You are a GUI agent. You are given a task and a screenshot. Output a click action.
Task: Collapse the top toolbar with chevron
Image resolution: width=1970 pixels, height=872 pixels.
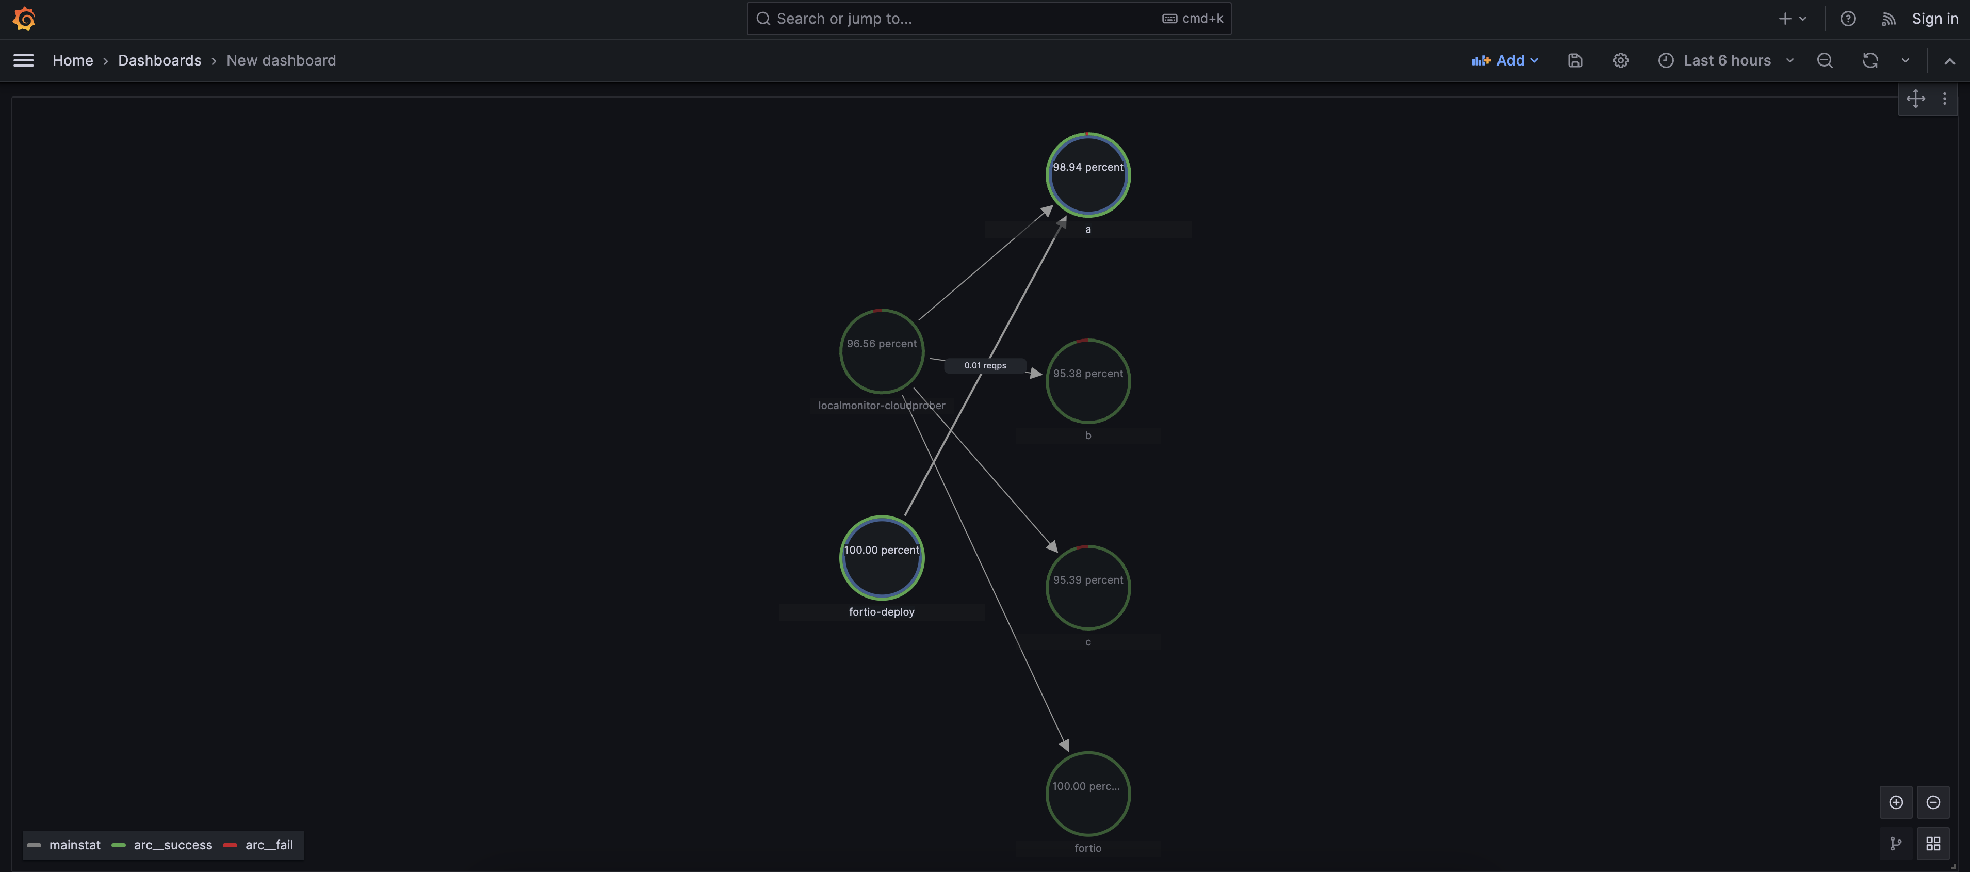(1949, 60)
